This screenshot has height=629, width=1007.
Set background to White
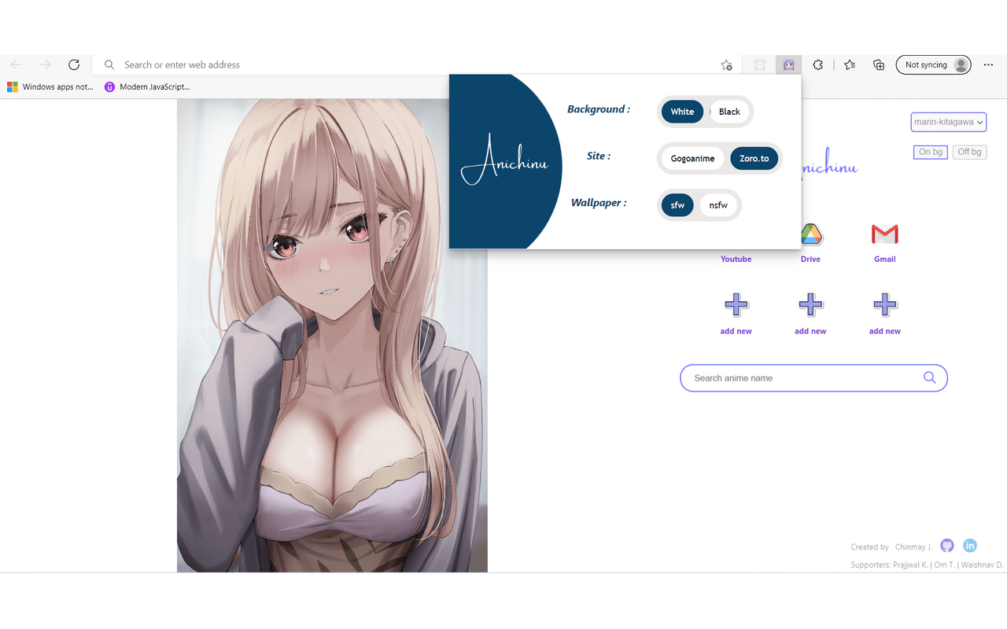coord(682,112)
